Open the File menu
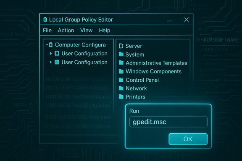The image size is (242, 161). coord(47,30)
